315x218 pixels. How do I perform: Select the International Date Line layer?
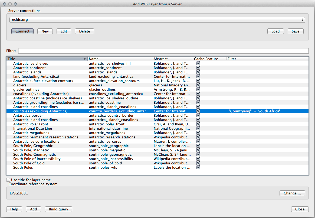click(x=32, y=128)
